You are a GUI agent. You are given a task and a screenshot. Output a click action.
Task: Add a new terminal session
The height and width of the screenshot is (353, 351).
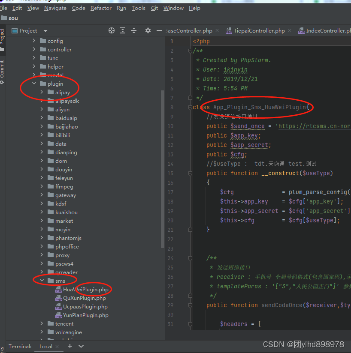(x=70, y=346)
